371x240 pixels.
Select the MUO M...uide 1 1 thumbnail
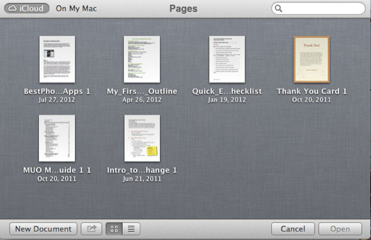pyautogui.click(x=57, y=138)
